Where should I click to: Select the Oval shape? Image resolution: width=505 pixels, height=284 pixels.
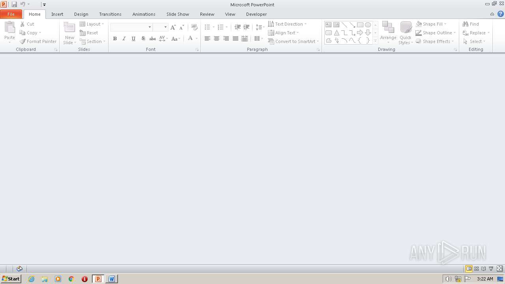pyautogui.click(x=368, y=25)
